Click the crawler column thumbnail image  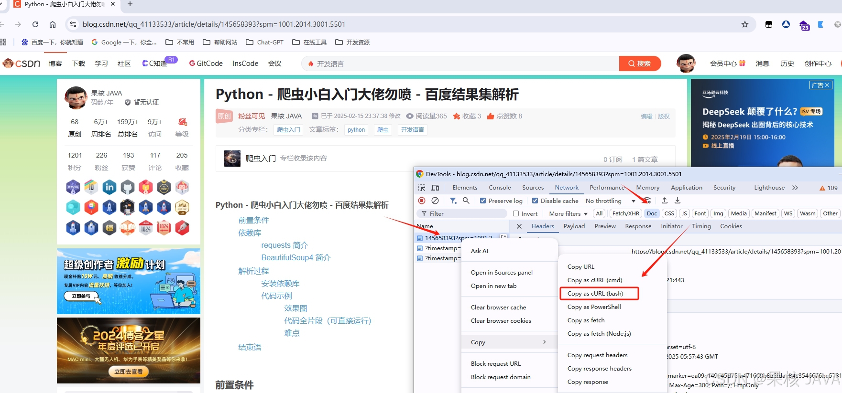pyautogui.click(x=232, y=158)
